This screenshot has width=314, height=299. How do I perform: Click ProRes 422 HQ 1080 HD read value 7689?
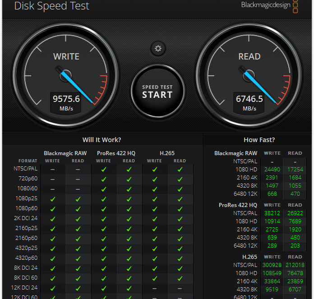click(295, 221)
